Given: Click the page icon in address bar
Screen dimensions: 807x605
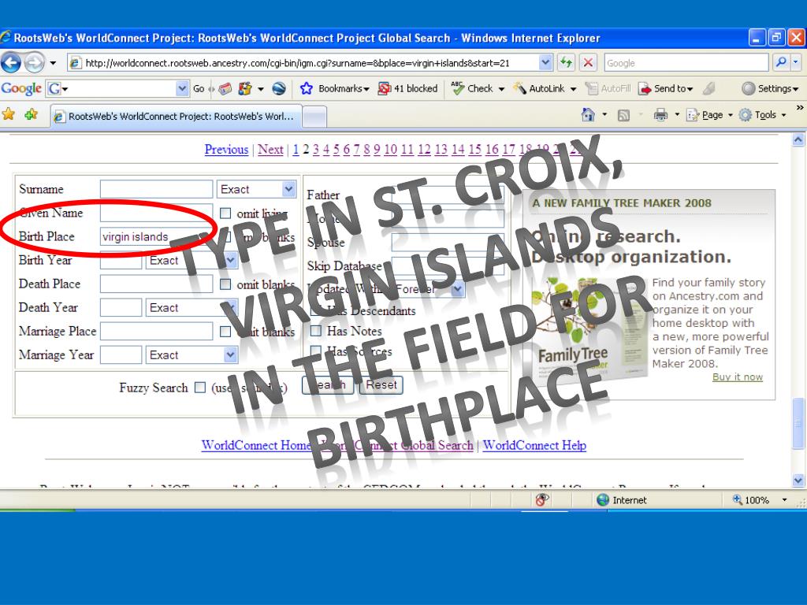Looking at the screenshot, I should coord(75,63).
